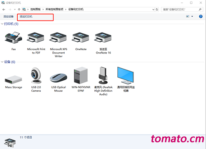The height and width of the screenshot is (149, 206).
Task: Expand breadcrumb arrow before 控制面板
Action: (28, 9)
